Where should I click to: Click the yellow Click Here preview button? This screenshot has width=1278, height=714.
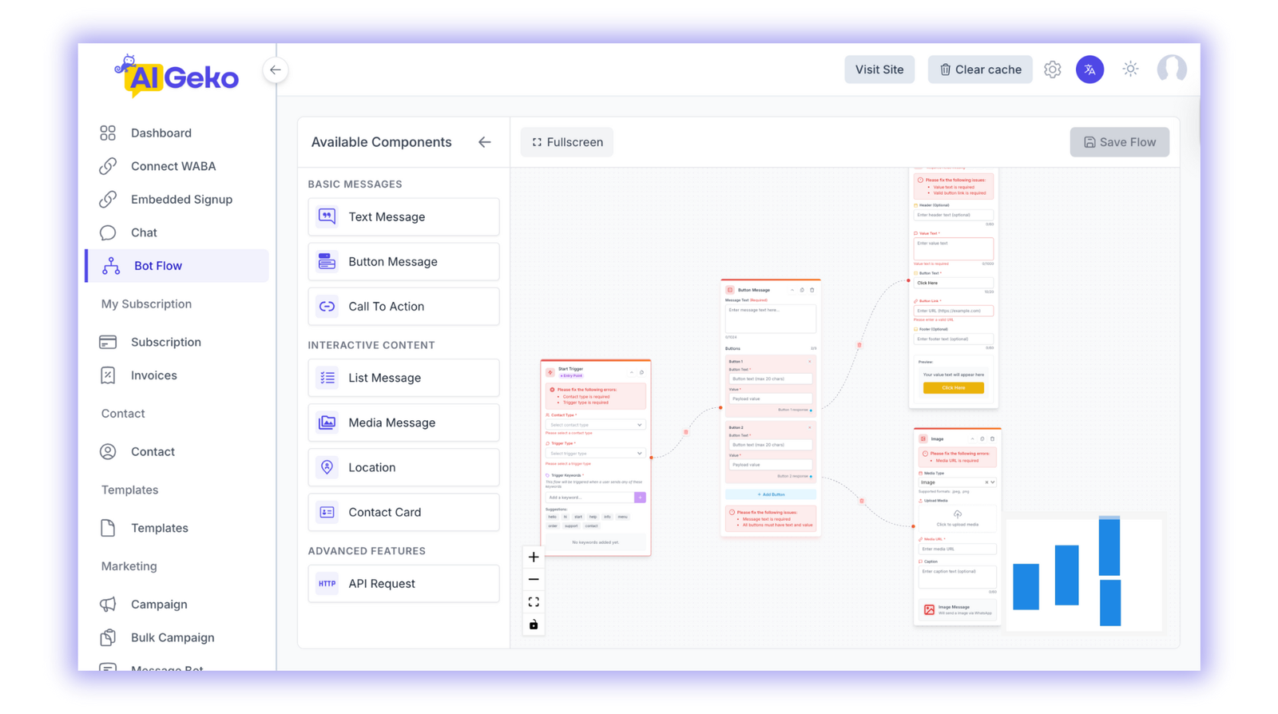(953, 388)
